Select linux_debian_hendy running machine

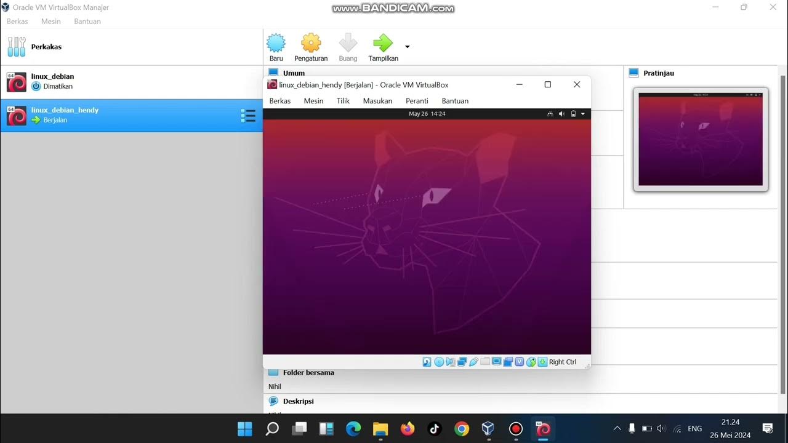point(131,115)
